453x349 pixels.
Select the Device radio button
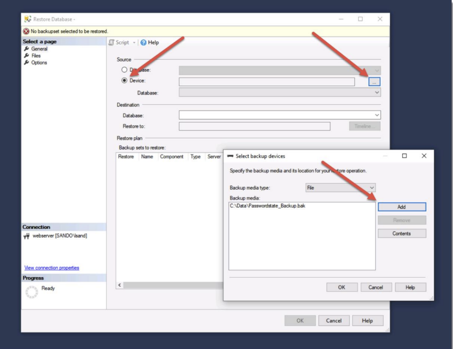pyautogui.click(x=124, y=80)
